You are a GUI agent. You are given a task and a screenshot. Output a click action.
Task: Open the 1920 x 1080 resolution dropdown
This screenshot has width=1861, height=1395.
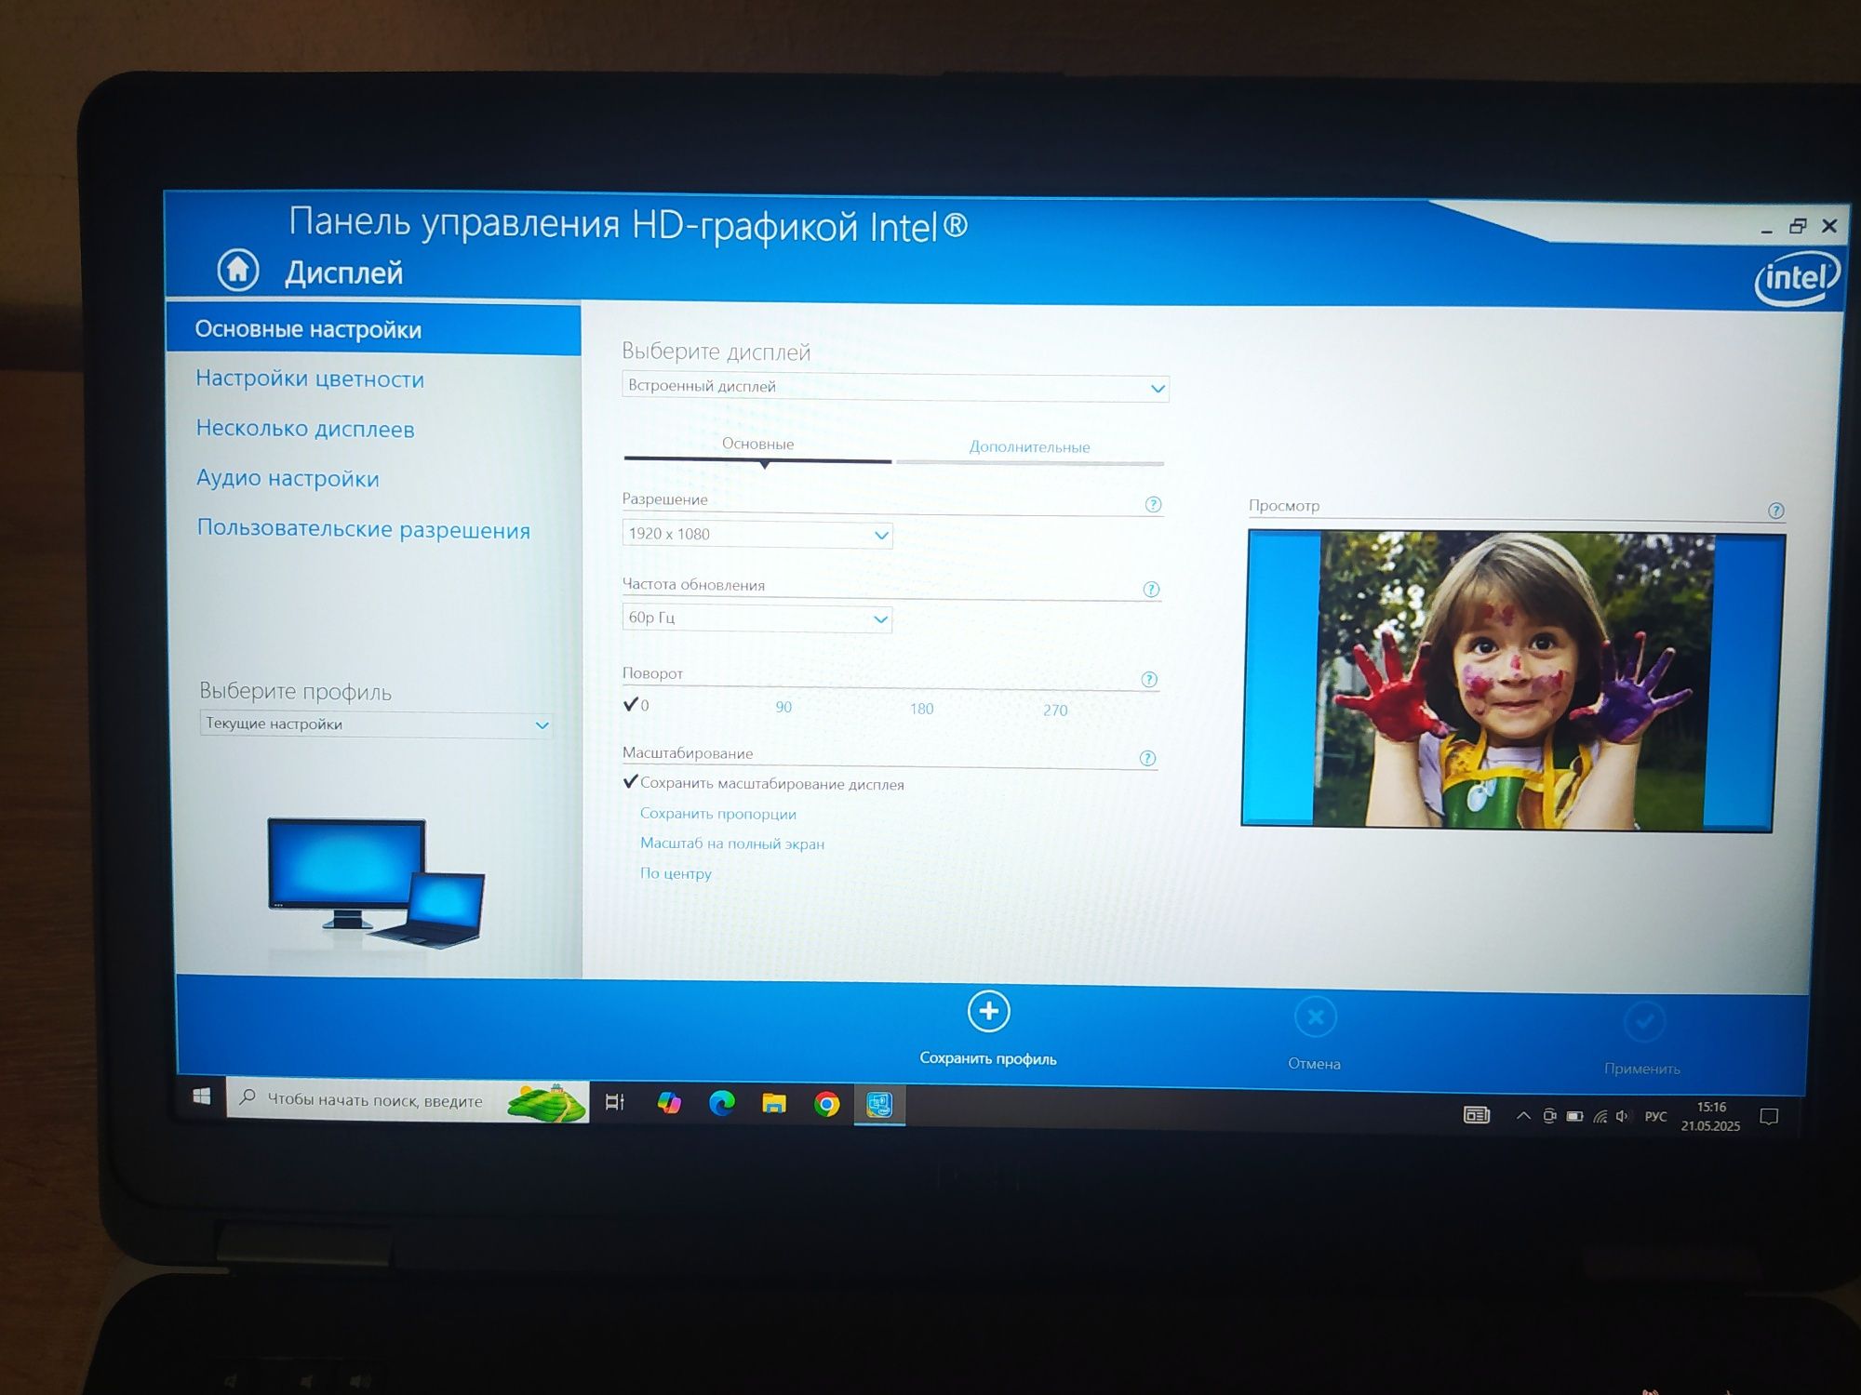(x=757, y=534)
